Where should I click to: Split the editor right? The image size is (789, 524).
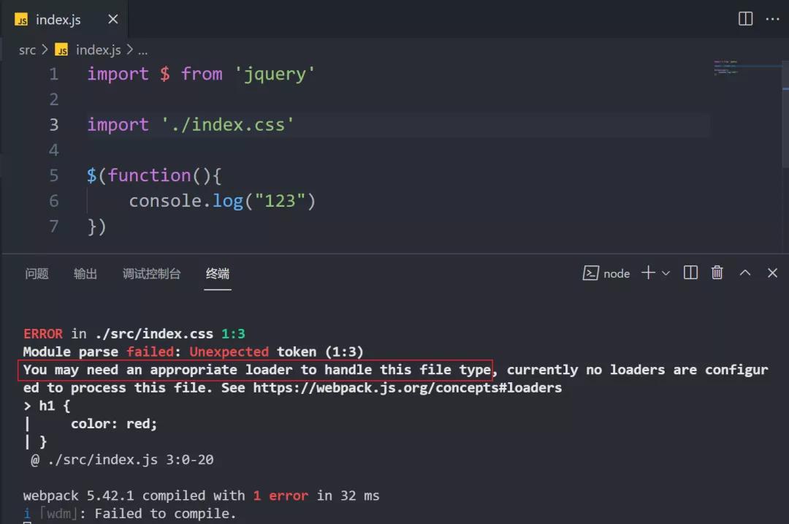click(745, 19)
